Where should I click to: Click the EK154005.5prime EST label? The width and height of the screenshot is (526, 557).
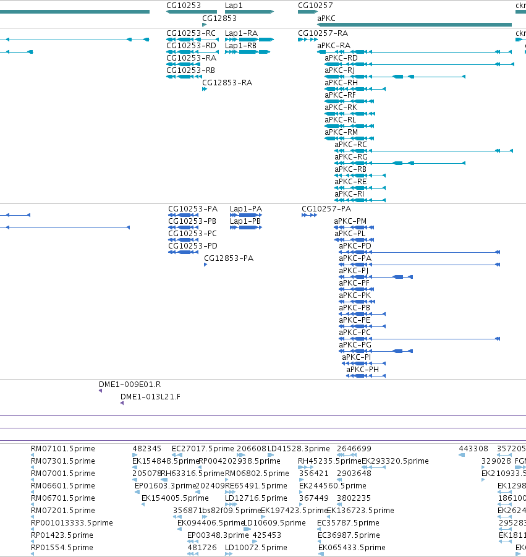(175, 498)
